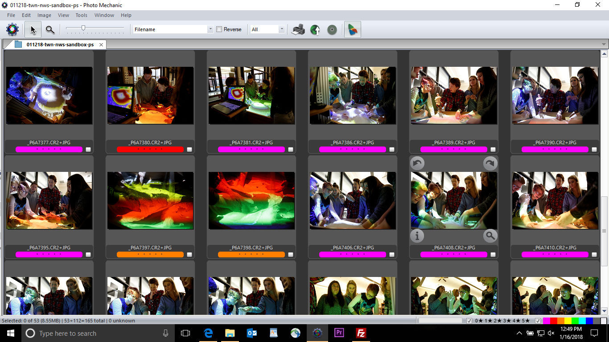
Task: Rotate _P6A7408 counterclockwise using overlay arrow
Action: point(417,163)
